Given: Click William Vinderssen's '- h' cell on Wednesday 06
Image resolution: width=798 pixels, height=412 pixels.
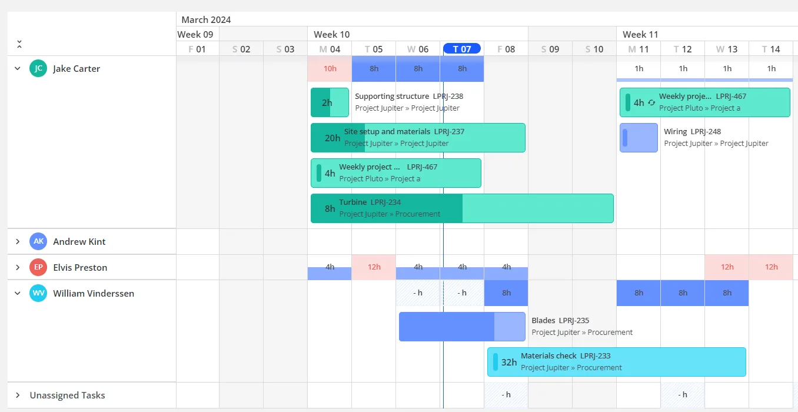Looking at the screenshot, I should point(418,293).
